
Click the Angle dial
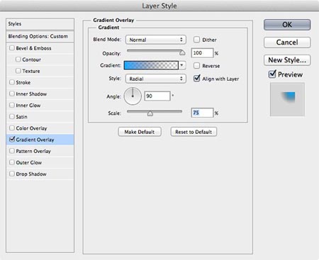pos(133,96)
